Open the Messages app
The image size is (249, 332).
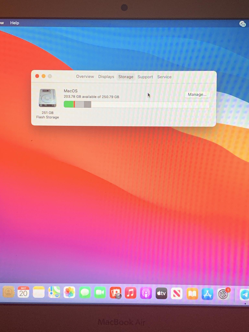pyautogui.click(x=85, y=293)
